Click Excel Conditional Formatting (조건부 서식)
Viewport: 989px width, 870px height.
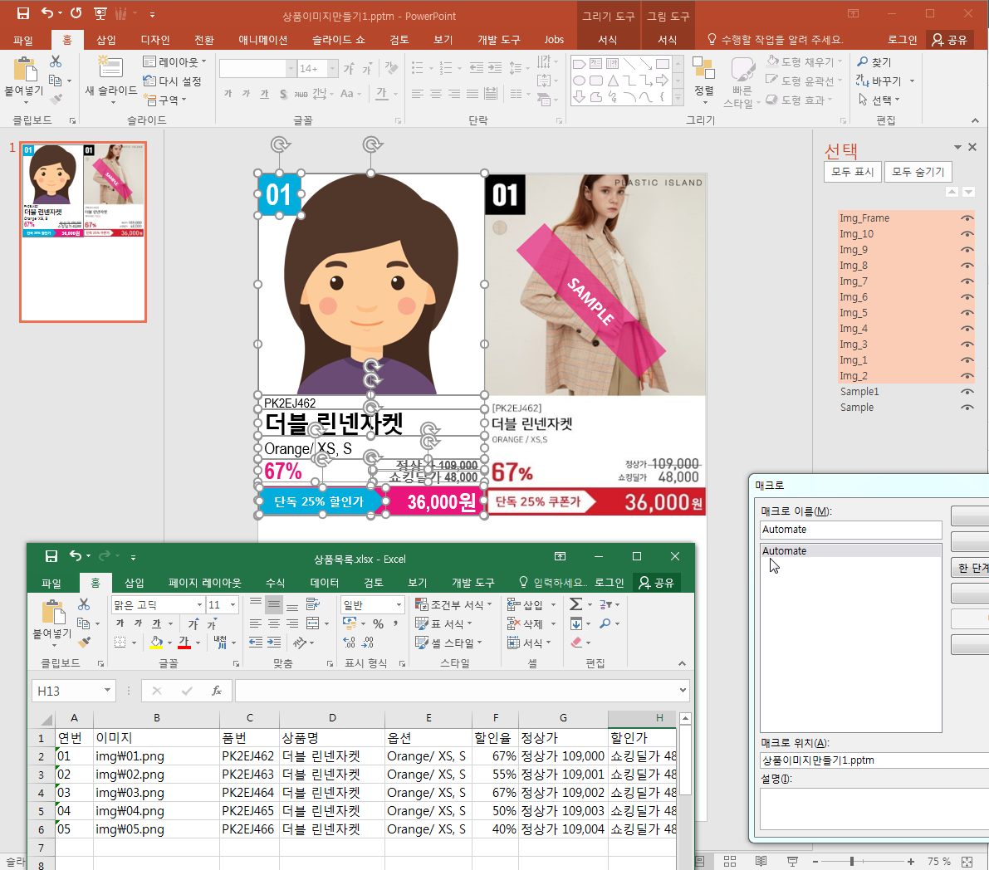click(453, 604)
